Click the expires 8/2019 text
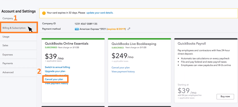 pyautogui.click(x=116, y=29)
